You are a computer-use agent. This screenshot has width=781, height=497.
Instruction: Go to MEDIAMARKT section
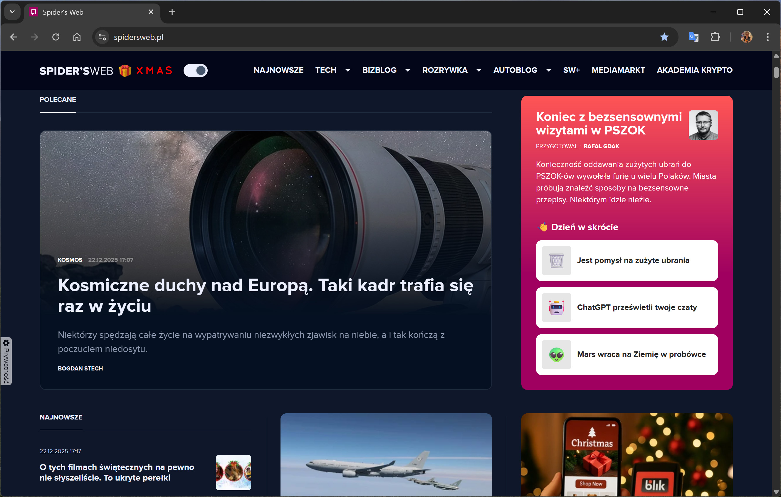click(618, 70)
